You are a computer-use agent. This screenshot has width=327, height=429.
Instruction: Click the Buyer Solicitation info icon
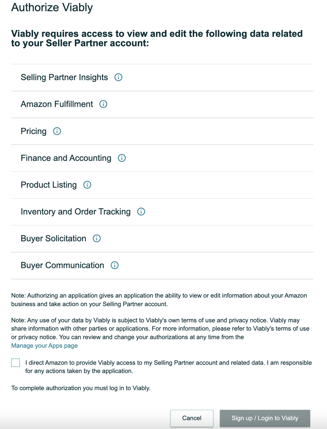(97, 239)
